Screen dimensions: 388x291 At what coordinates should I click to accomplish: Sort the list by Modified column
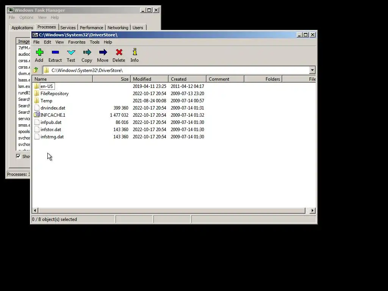[149, 79]
